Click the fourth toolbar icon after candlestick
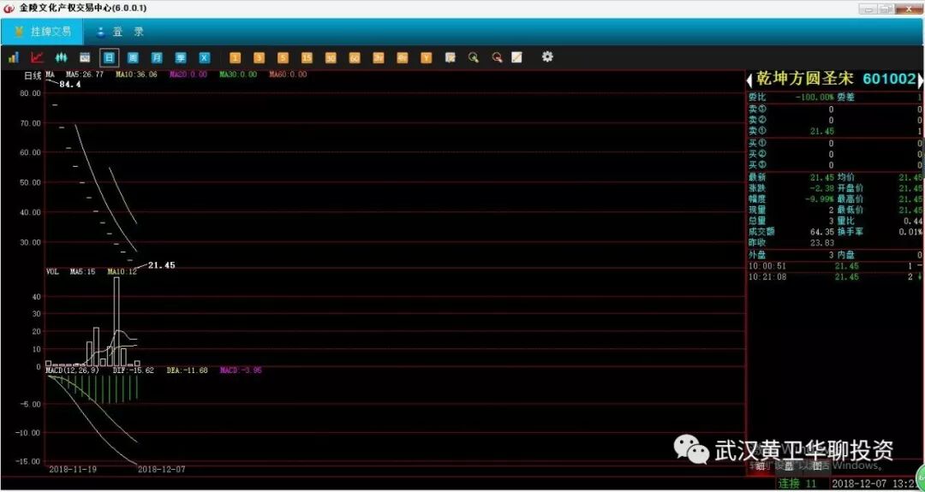This screenshot has width=925, height=492. 85,57
